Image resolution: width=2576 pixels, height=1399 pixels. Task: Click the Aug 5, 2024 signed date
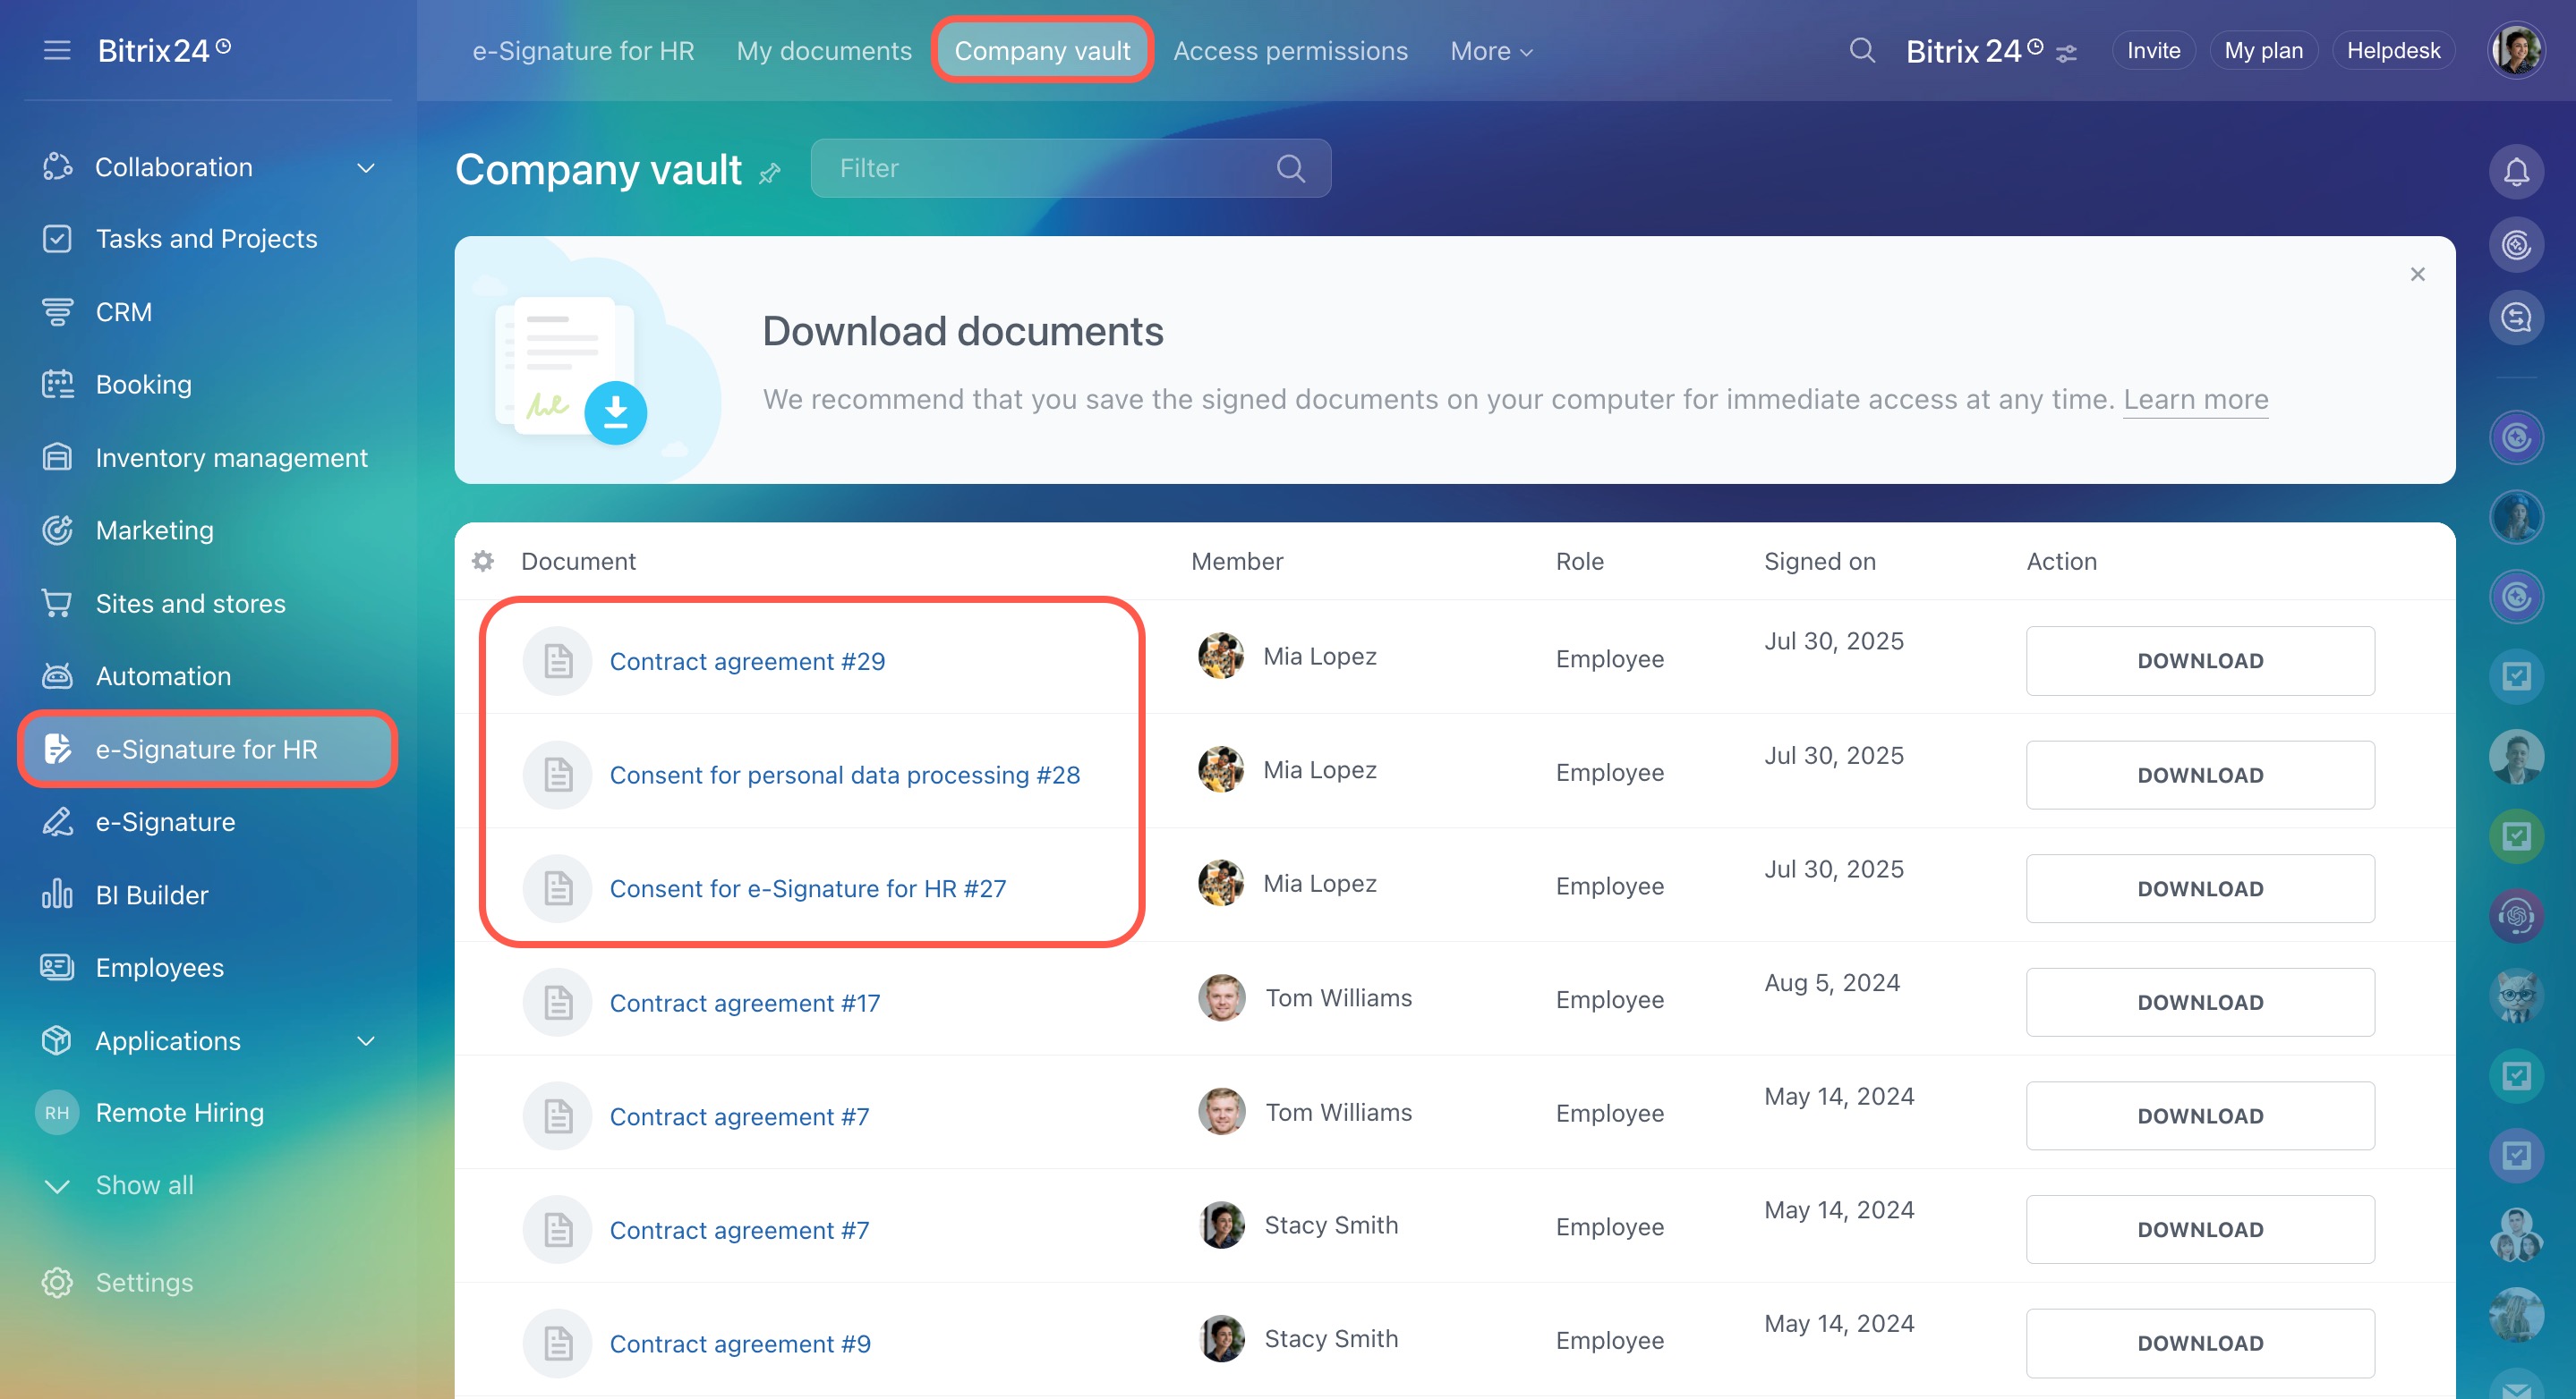click(1832, 983)
